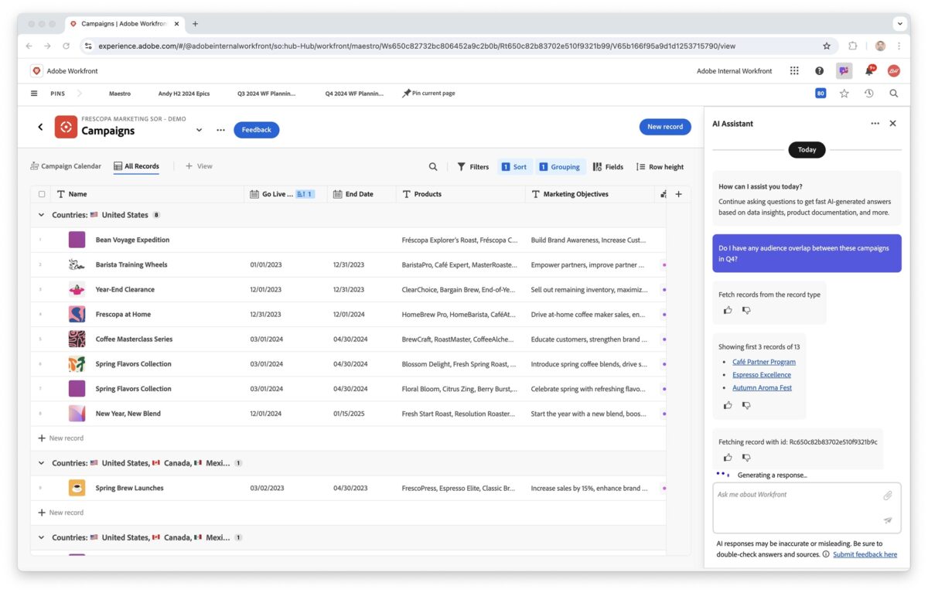This screenshot has height=593, width=928.
Task: Open the Café Partner Program link
Action: pyautogui.click(x=763, y=362)
